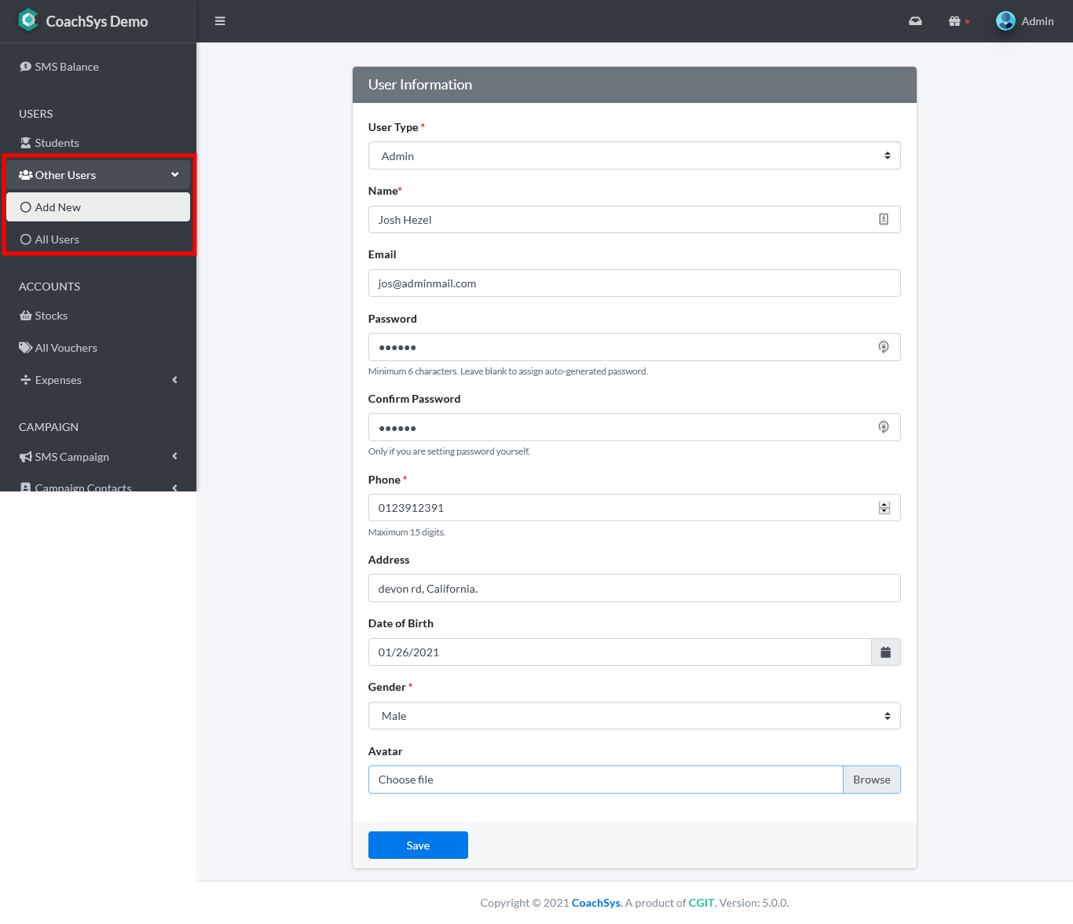This screenshot has width=1073, height=924.
Task: Click the gift notification icon
Action: coord(954,21)
